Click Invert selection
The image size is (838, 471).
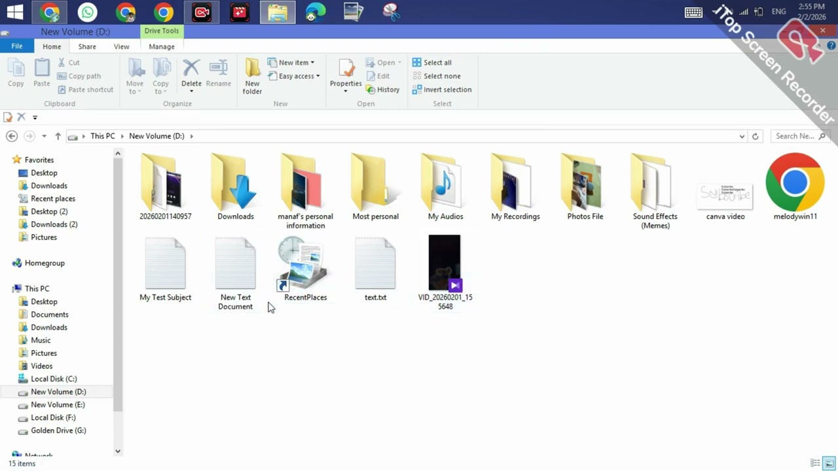442,90
